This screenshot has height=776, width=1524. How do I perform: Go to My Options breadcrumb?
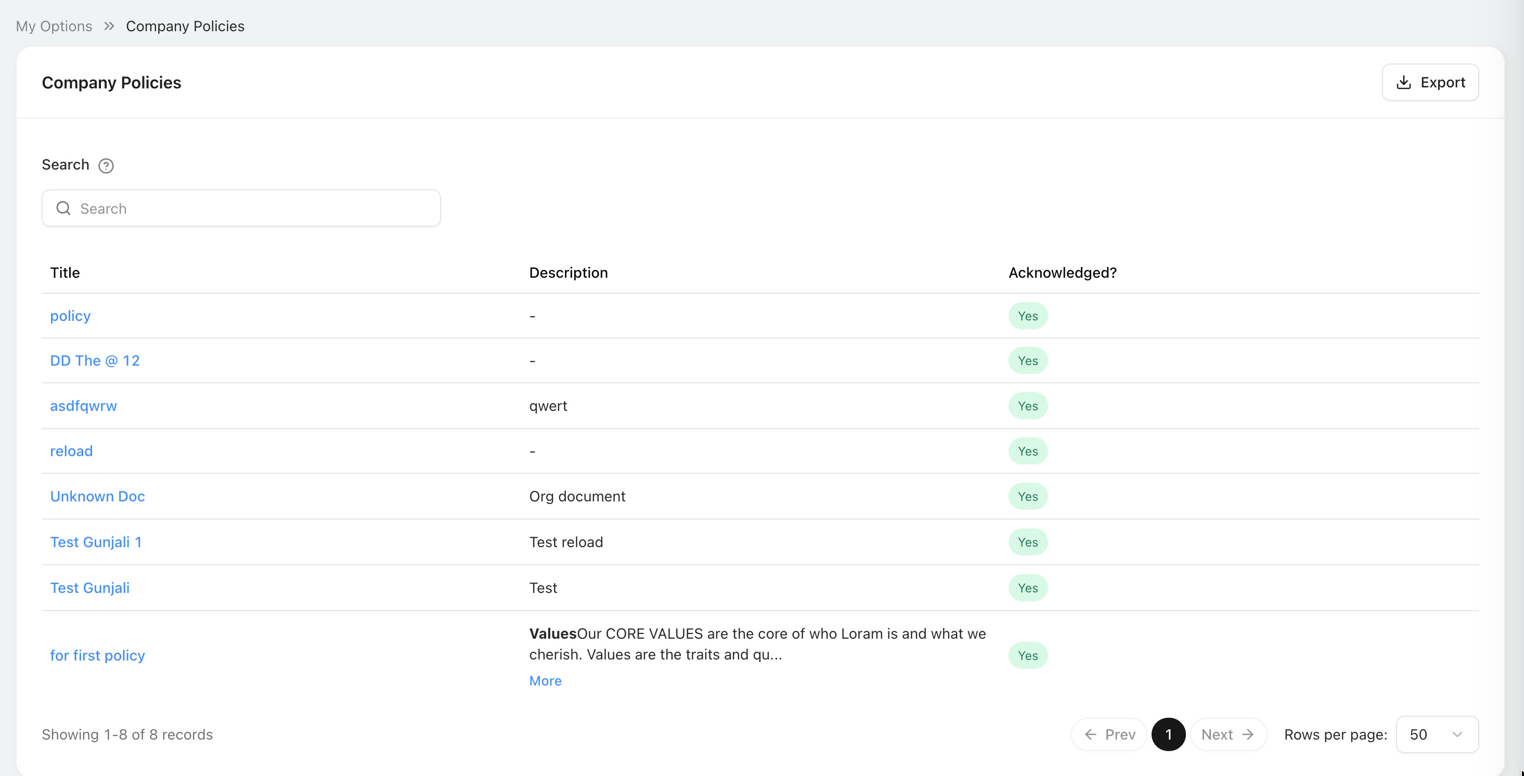point(54,26)
